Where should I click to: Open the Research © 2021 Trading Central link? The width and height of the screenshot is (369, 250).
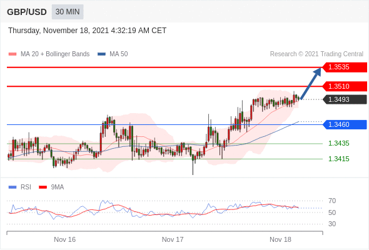coord(316,54)
